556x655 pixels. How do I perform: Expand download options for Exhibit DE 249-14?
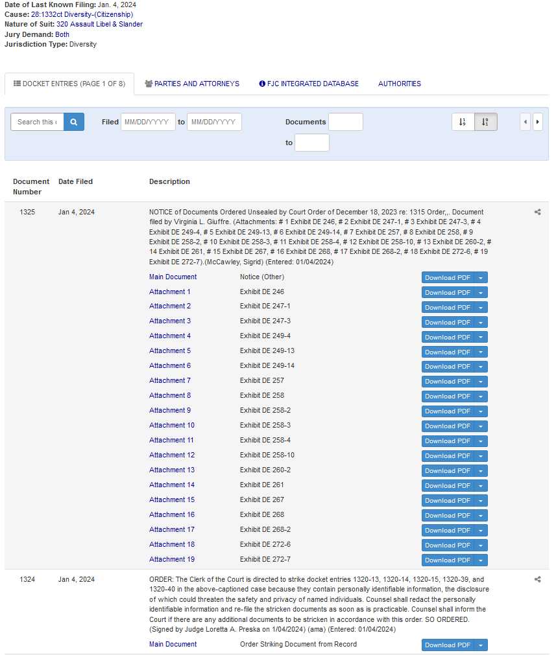(x=481, y=367)
